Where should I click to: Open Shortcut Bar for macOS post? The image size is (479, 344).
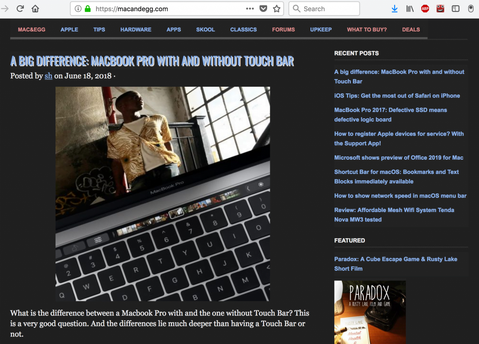(396, 176)
